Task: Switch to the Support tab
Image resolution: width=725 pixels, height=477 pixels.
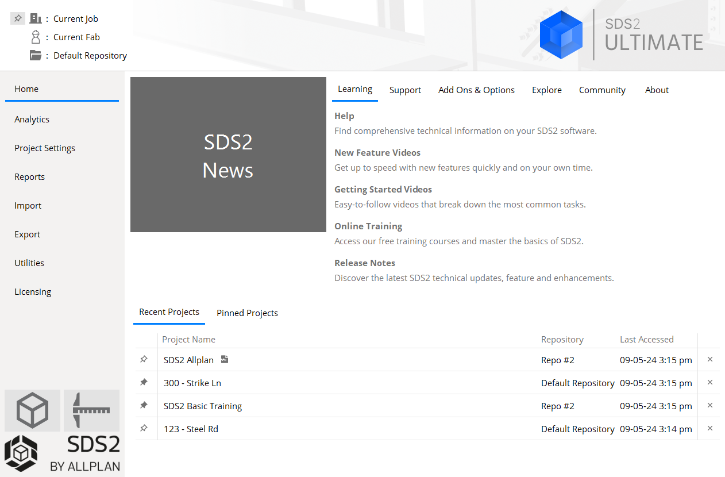Action: (x=405, y=90)
